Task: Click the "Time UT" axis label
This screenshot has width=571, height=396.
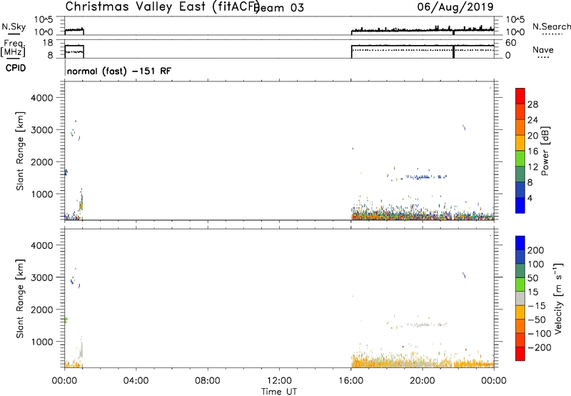Action: click(x=279, y=392)
